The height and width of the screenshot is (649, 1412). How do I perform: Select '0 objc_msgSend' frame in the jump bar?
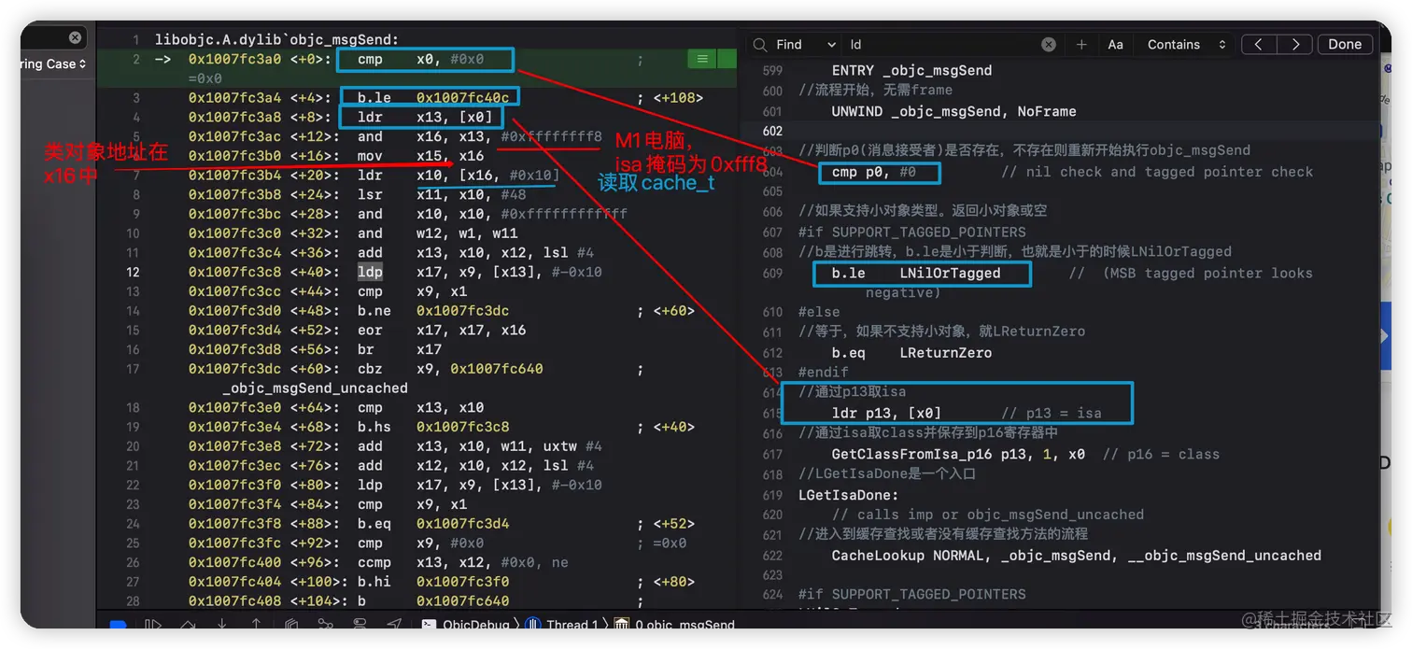[x=676, y=625]
